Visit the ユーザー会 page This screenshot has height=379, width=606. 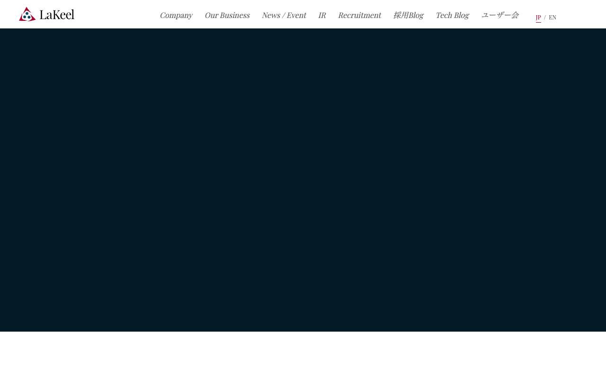click(x=500, y=14)
